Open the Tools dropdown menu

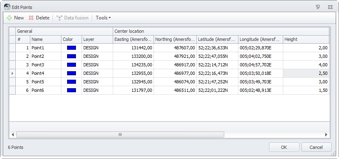pos(103,18)
